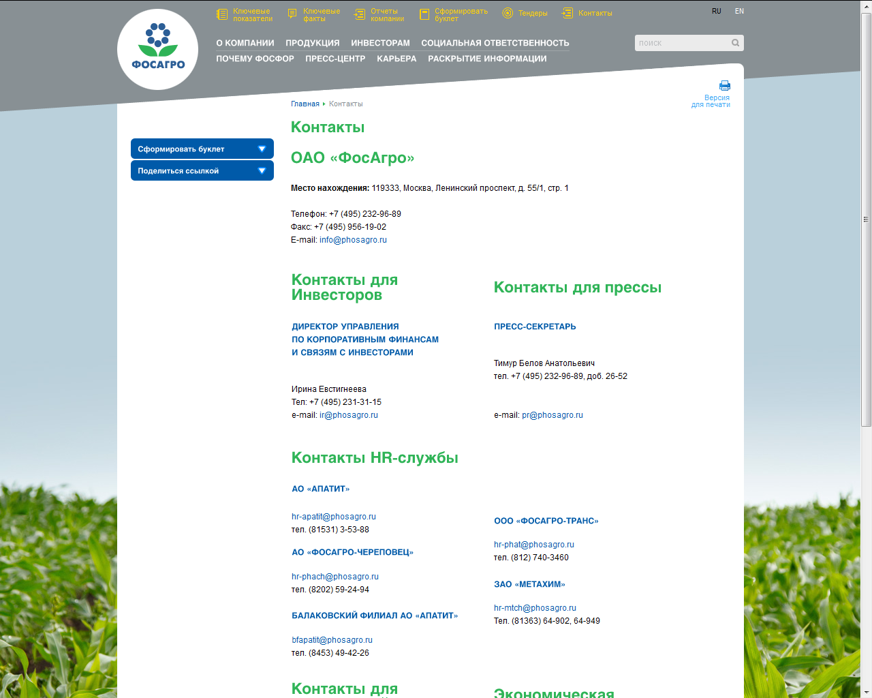Click the АО «АПАТИТ» heading
This screenshot has width=872, height=698.
321,489
